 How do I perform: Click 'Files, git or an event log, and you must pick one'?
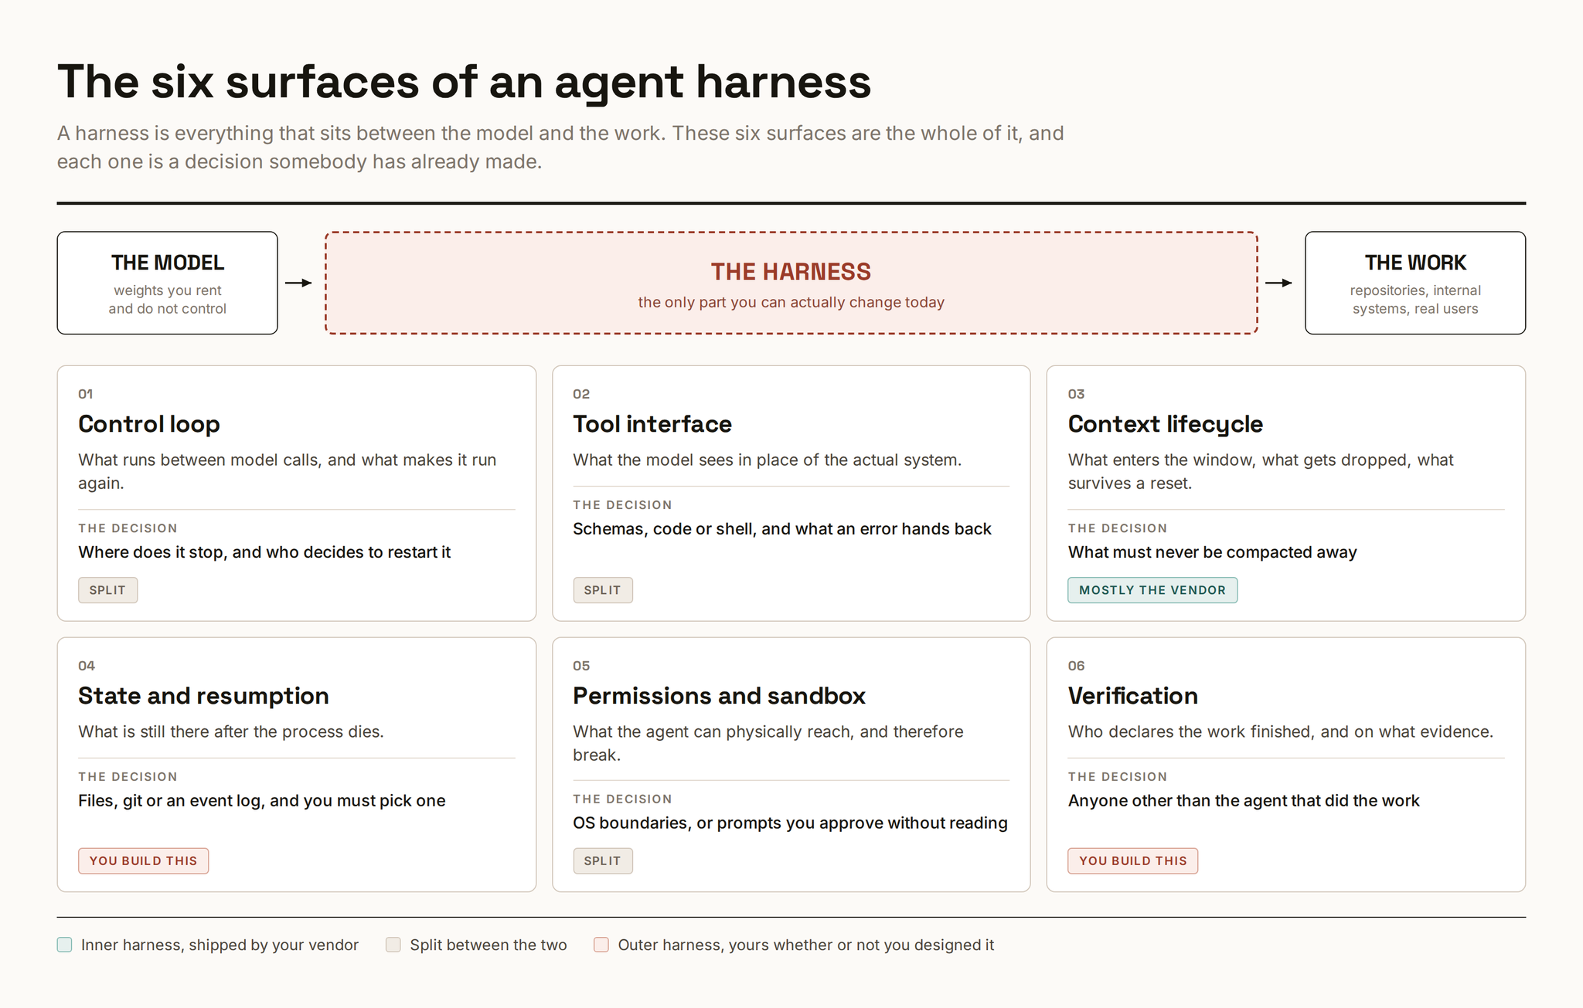(x=262, y=801)
